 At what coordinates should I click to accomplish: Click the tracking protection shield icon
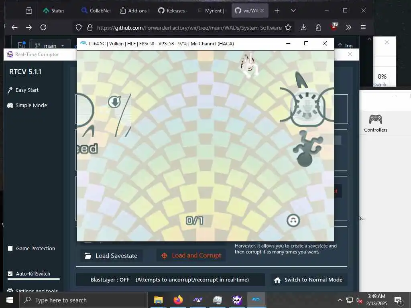click(79, 27)
